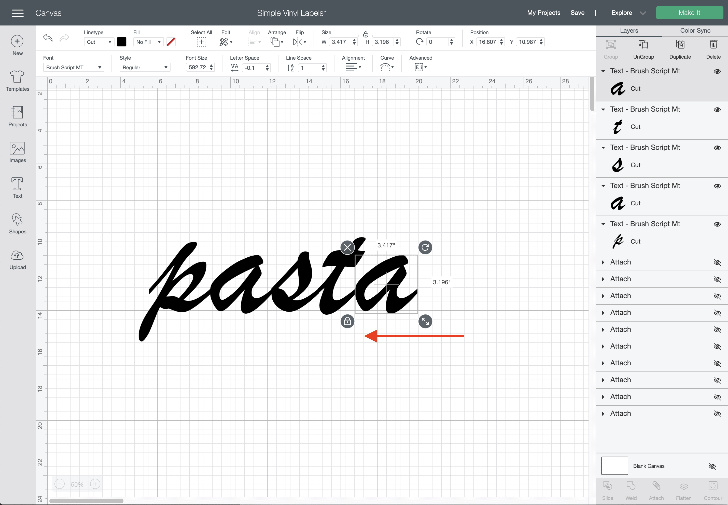
Task: Click the rotate handle on the selected letter
Action: coord(425,247)
